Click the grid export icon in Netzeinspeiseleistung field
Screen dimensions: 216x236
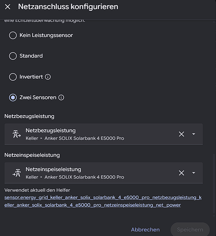17,173
